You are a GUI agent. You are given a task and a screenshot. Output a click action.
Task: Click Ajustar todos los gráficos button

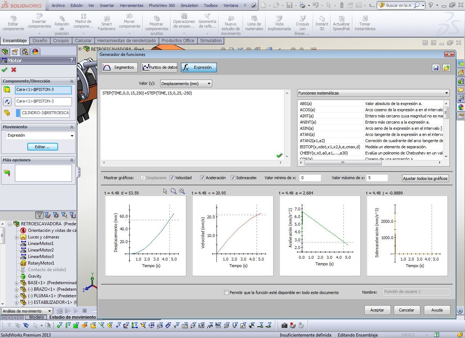(425, 178)
